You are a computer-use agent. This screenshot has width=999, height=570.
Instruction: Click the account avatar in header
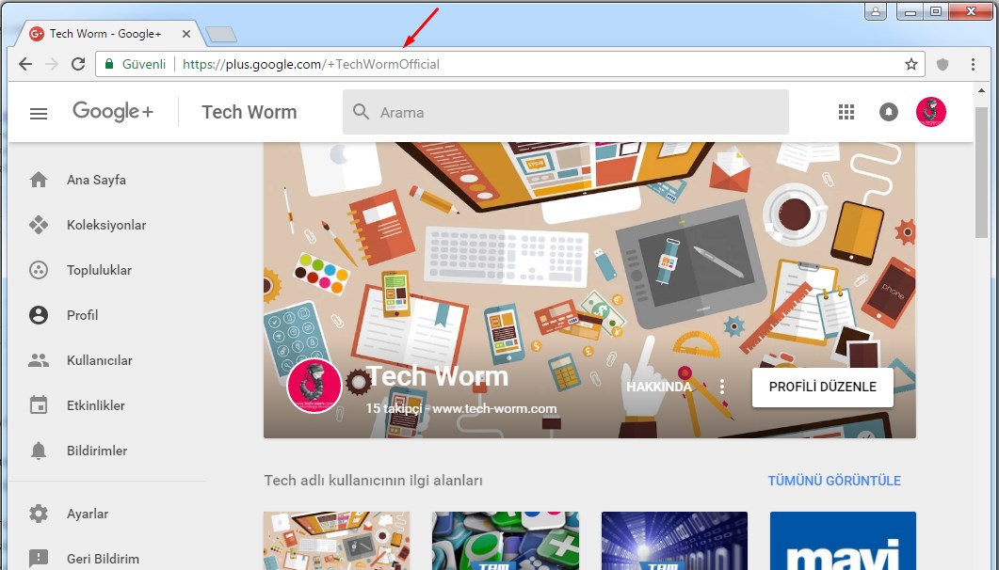click(x=930, y=112)
